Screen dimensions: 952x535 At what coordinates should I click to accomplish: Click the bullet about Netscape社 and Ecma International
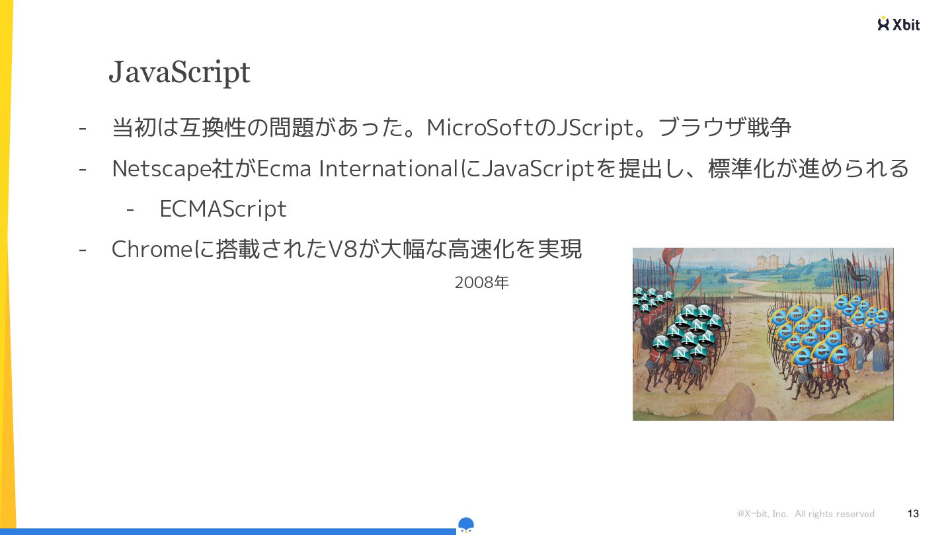511,168
